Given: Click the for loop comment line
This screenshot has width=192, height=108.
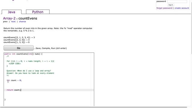Looking at the screenshot, I should 30,61.
